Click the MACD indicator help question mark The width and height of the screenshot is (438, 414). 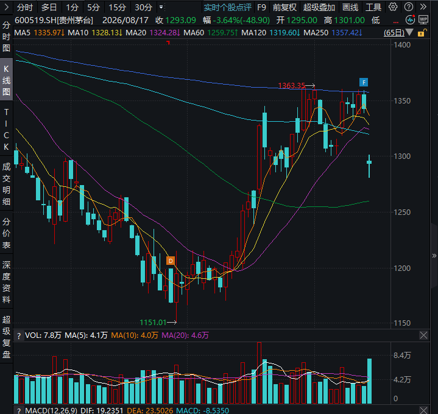19,410
